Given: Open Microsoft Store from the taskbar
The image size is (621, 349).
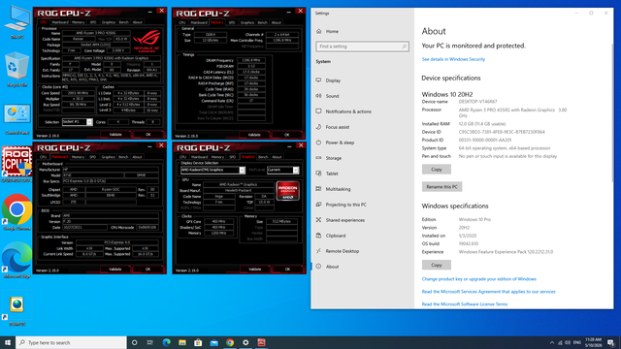Looking at the screenshot, I should pos(198,342).
